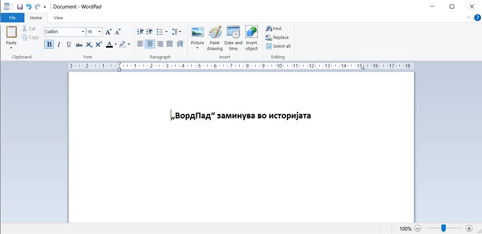The width and height of the screenshot is (482, 234).
Task: Click the first-line indent marker on ruler
Action: click(x=119, y=64)
